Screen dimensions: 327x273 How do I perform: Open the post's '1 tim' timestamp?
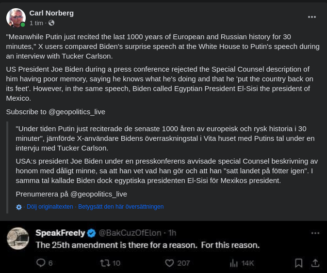point(36,23)
